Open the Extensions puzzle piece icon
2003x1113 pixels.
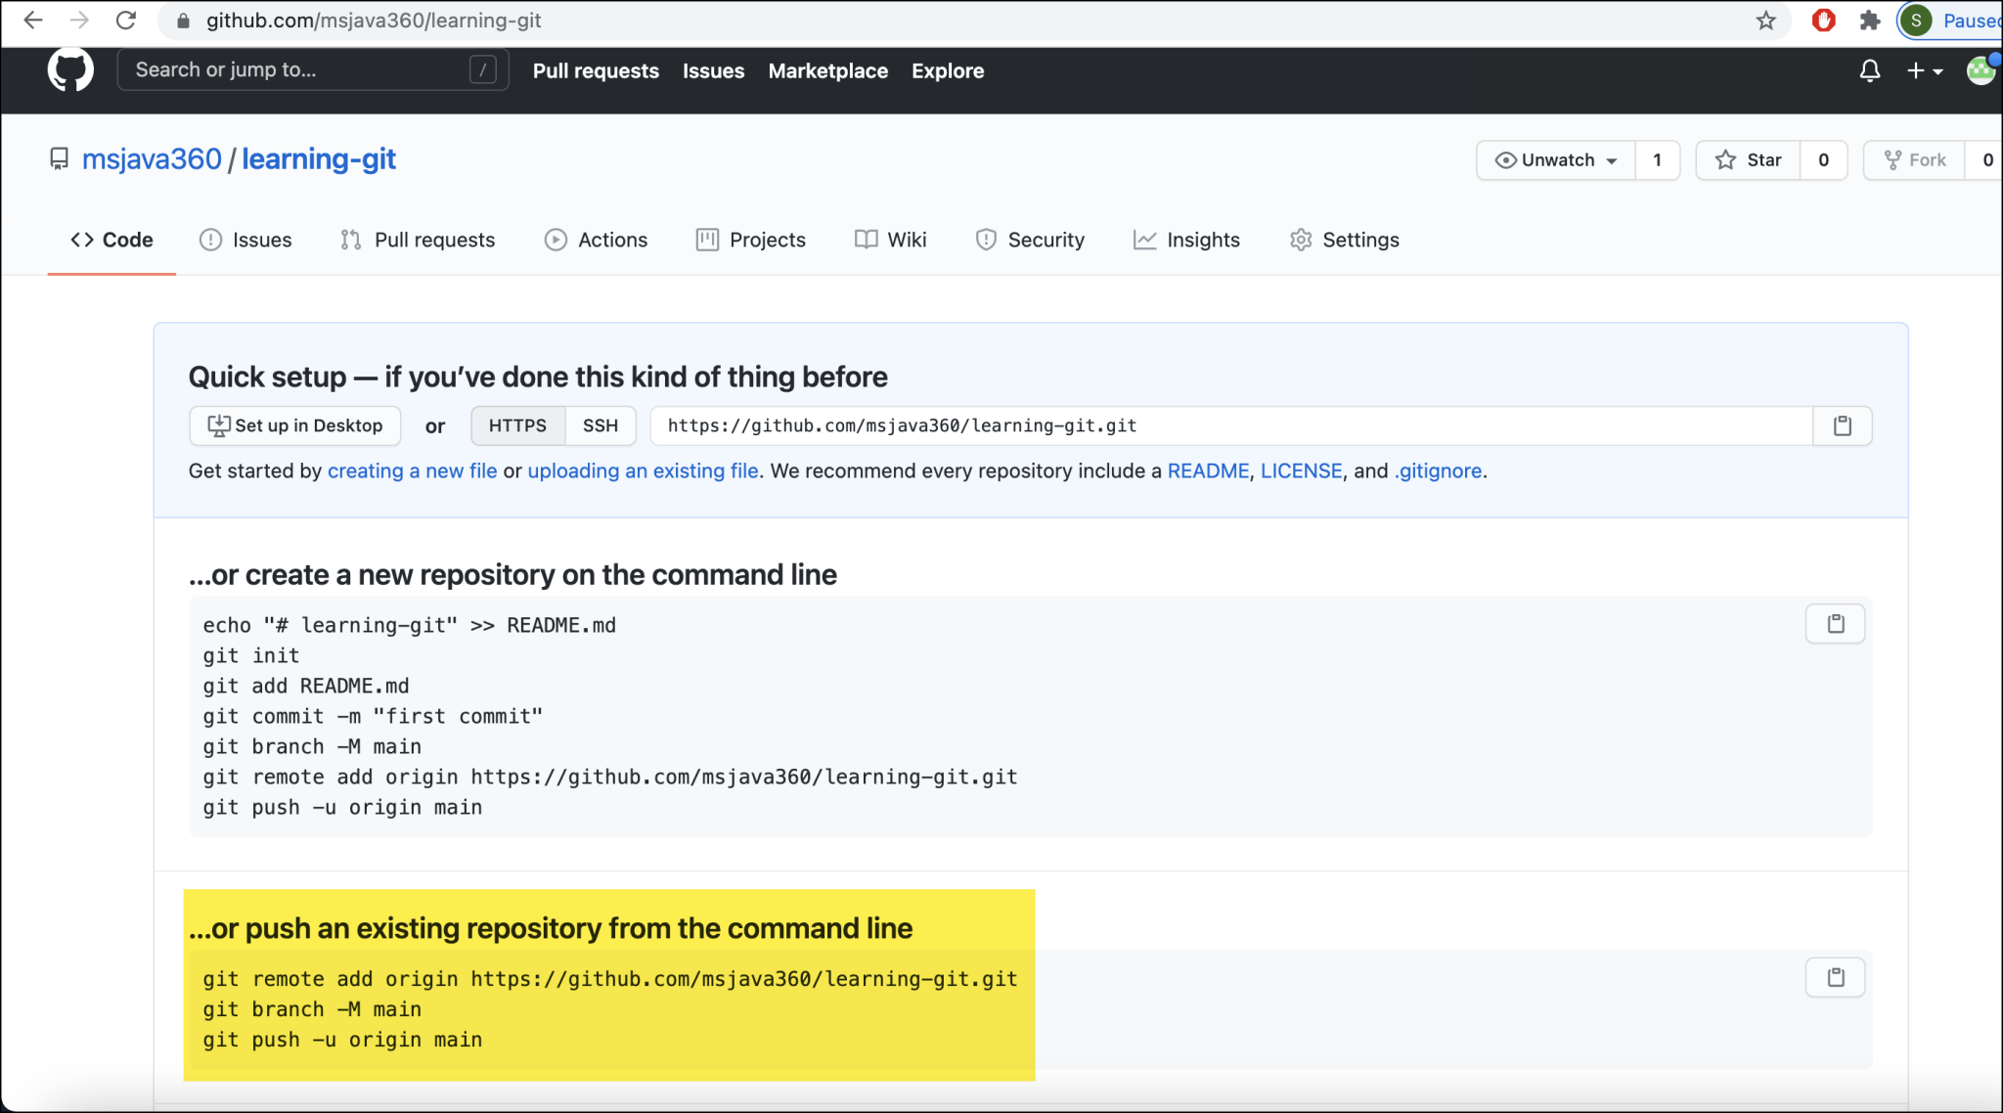pyautogui.click(x=1870, y=21)
